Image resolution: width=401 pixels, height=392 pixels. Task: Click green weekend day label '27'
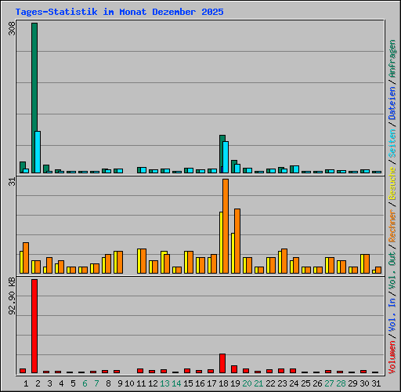point(329,383)
